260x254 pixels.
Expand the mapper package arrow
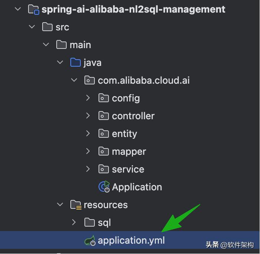point(88,151)
